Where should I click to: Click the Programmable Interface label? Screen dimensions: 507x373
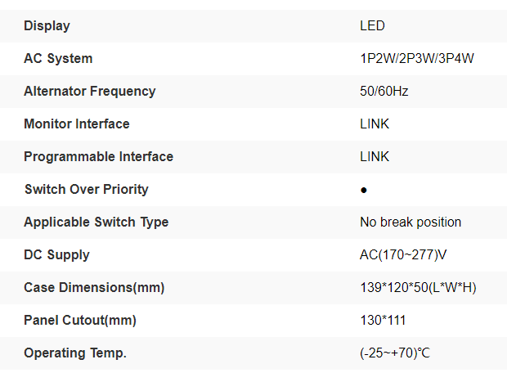point(98,157)
